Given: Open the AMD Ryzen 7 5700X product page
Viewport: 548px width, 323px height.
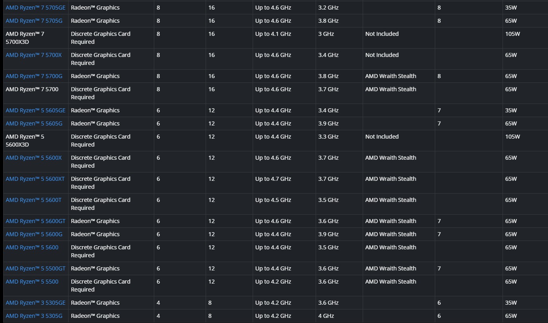Looking at the screenshot, I should tap(33, 55).
